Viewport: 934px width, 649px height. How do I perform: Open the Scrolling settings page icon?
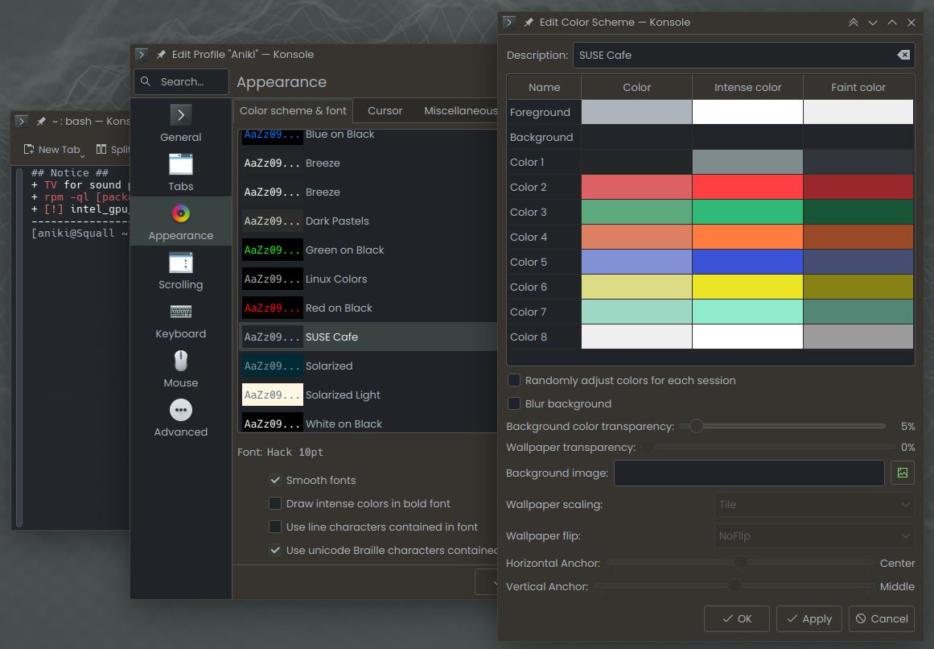coord(180,262)
